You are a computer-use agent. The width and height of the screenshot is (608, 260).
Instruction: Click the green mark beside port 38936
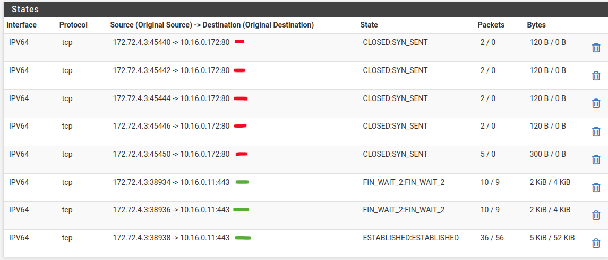(241, 210)
